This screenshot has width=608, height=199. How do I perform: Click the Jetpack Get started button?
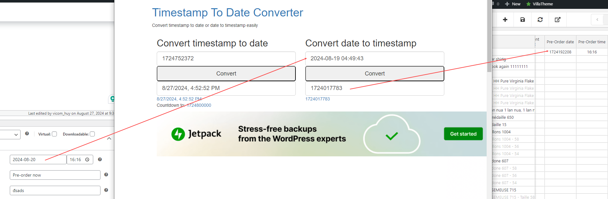point(463,134)
